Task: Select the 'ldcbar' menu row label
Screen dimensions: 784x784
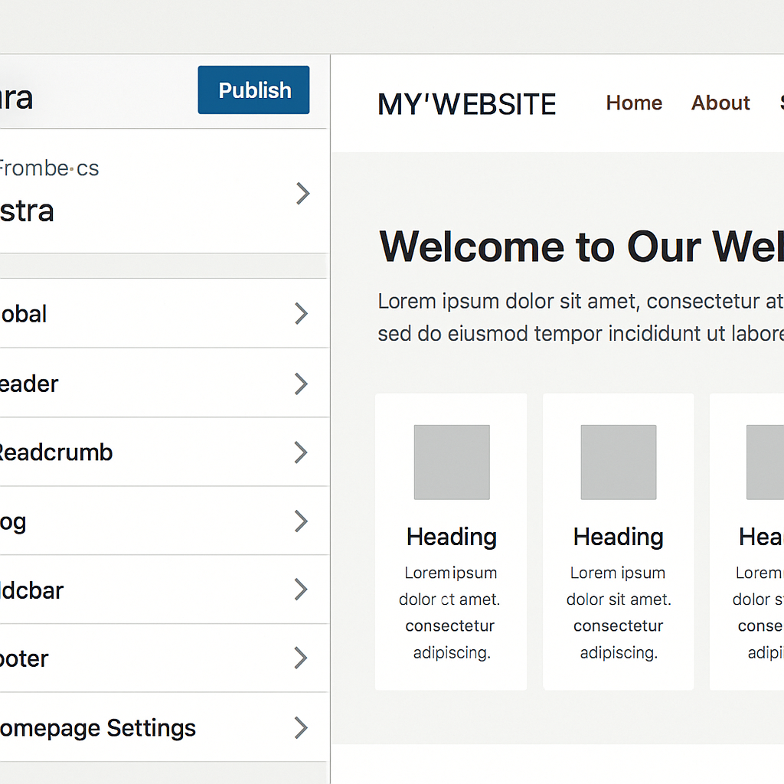Action: coord(31,590)
